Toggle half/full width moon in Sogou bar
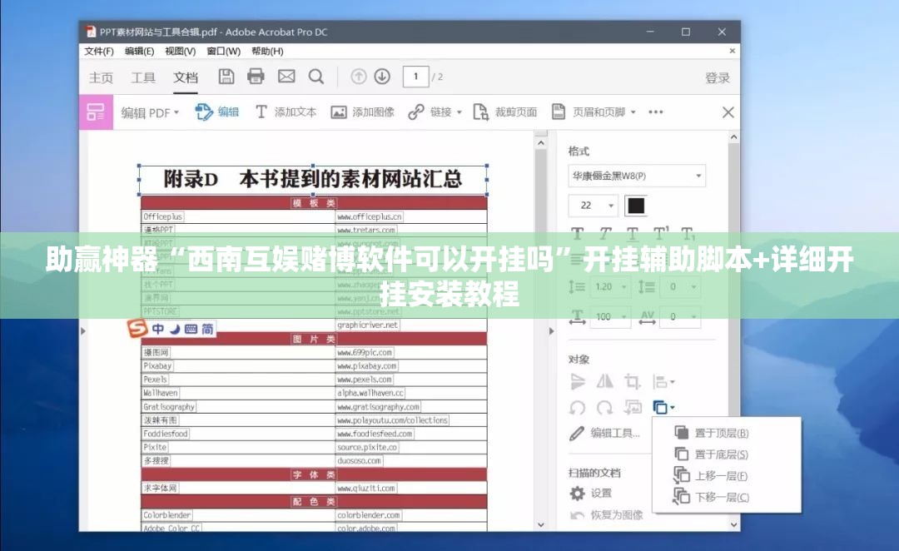Image resolution: width=899 pixels, height=551 pixels. click(175, 329)
